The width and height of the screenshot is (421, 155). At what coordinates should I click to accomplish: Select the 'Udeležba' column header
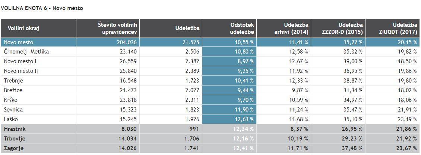[187, 28]
